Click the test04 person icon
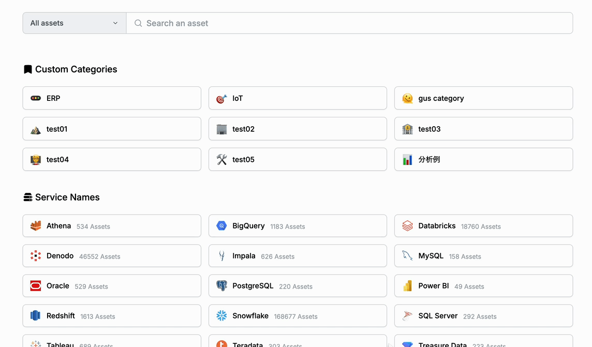Viewport: 592px width, 347px height. [36, 160]
